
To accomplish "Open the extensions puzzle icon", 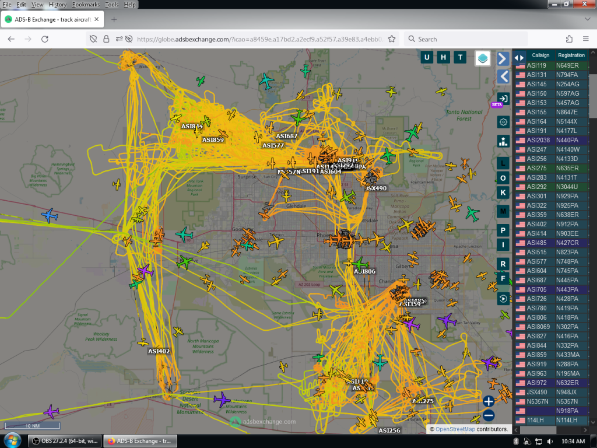I will point(569,39).
